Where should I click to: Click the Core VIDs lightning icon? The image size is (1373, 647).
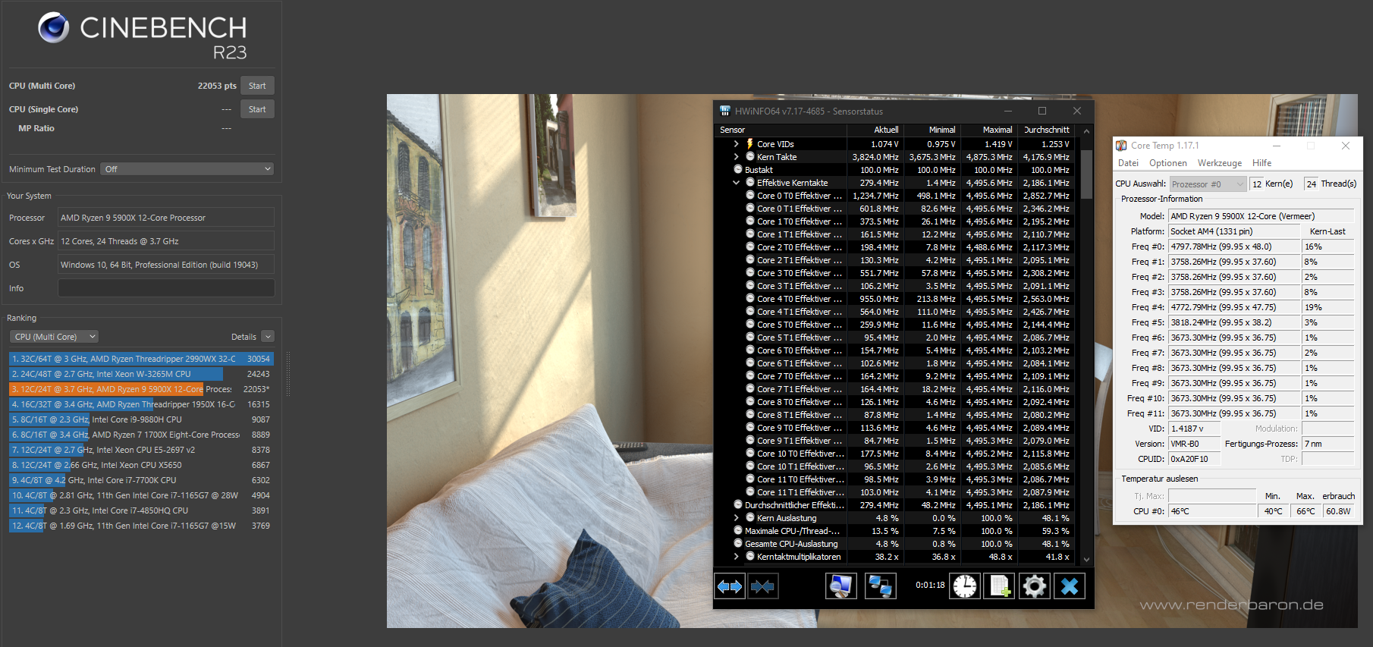coord(749,144)
